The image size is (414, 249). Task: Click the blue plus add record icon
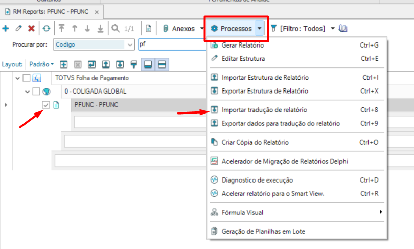(x=6, y=28)
